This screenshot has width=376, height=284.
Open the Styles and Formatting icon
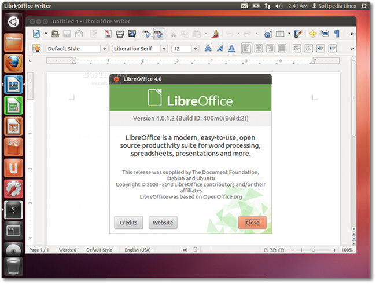pos(36,48)
